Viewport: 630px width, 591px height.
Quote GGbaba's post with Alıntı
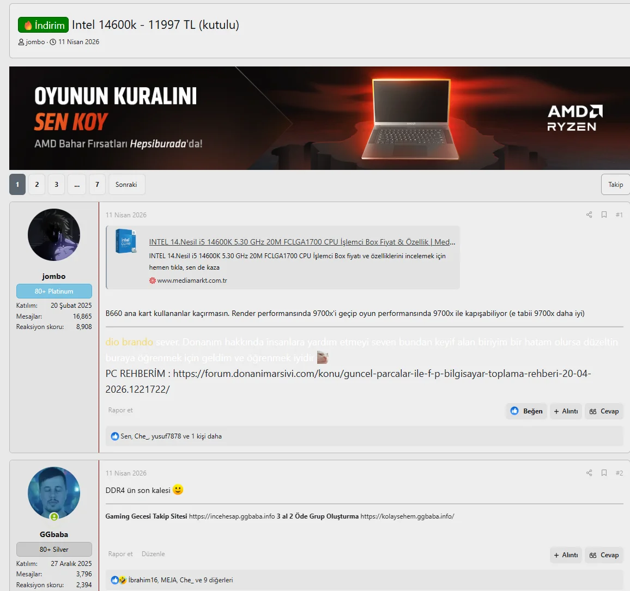click(566, 555)
